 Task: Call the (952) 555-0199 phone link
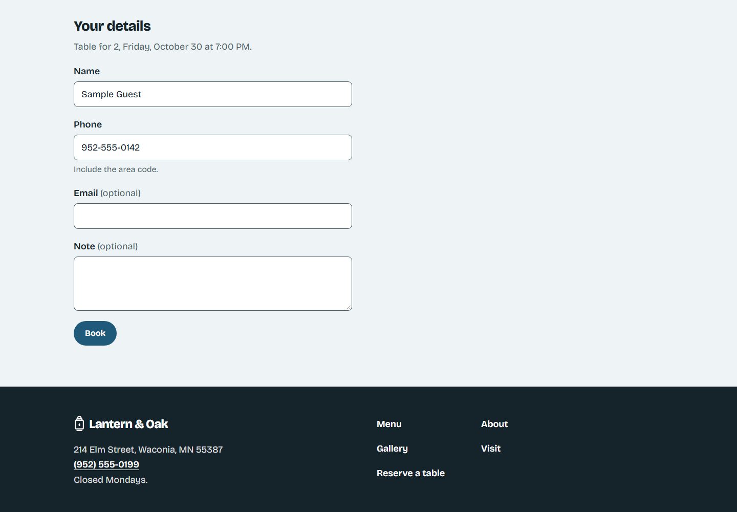pos(106,464)
